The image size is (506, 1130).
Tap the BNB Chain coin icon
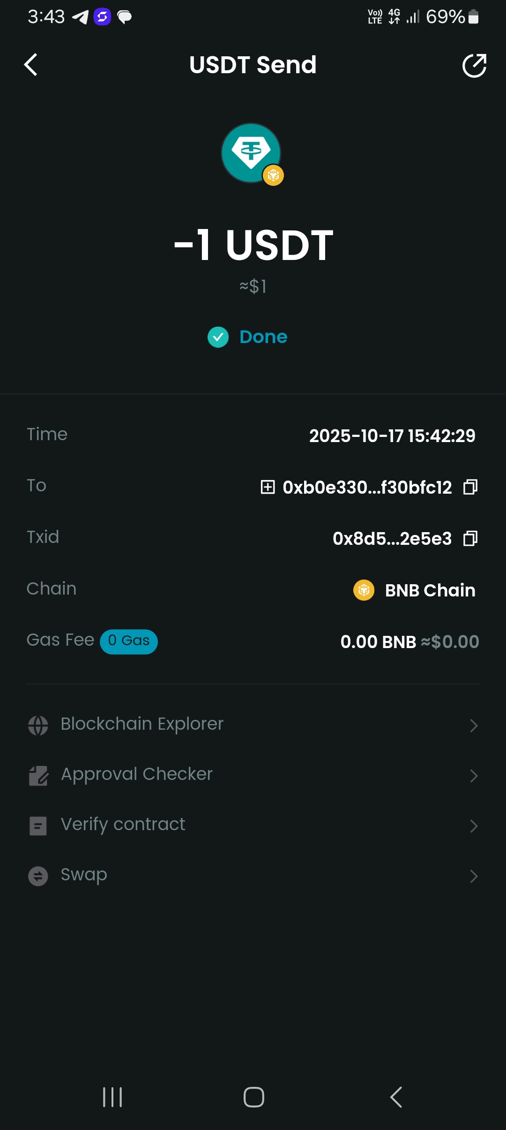pos(364,590)
